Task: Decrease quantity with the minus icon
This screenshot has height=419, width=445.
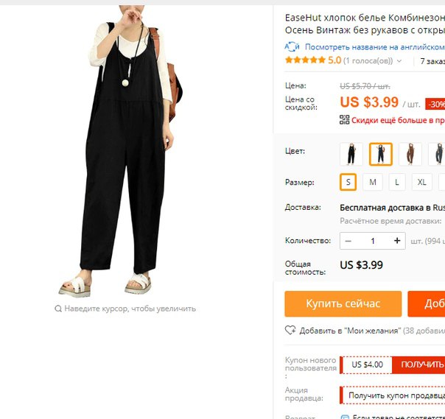Action: (x=348, y=241)
